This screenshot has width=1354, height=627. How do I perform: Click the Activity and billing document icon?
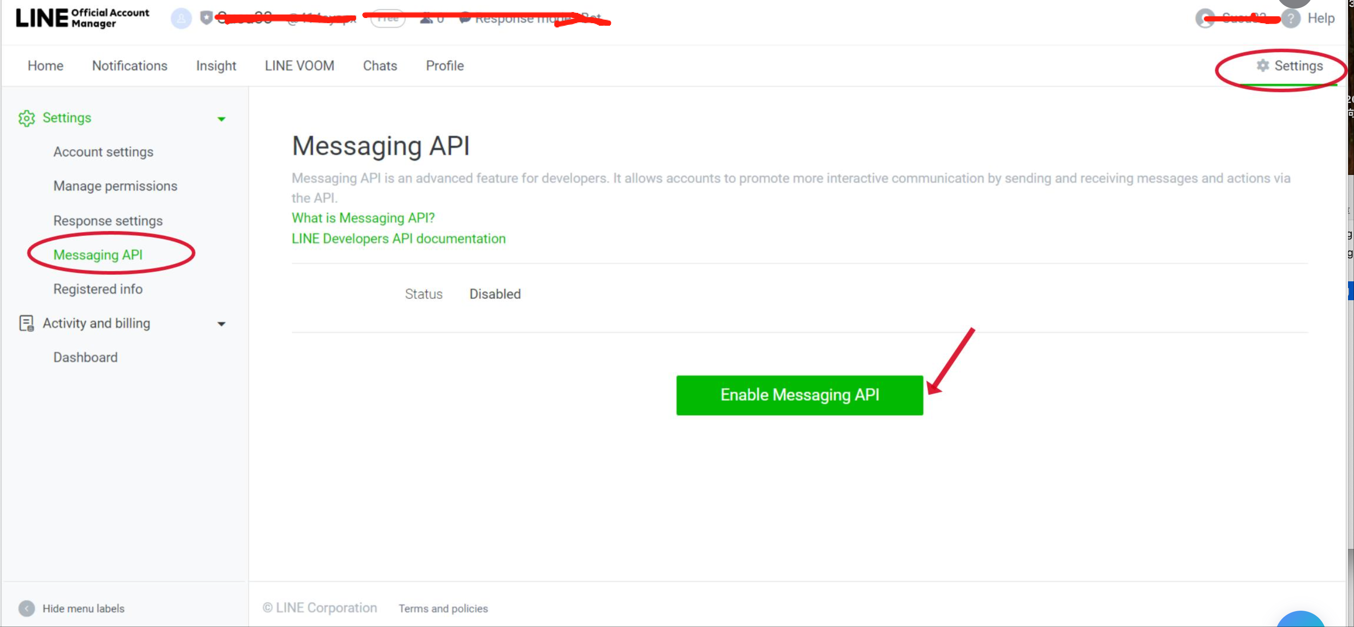(x=26, y=323)
